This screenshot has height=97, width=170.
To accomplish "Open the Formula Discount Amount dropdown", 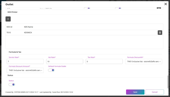I will [x=25, y=70].
